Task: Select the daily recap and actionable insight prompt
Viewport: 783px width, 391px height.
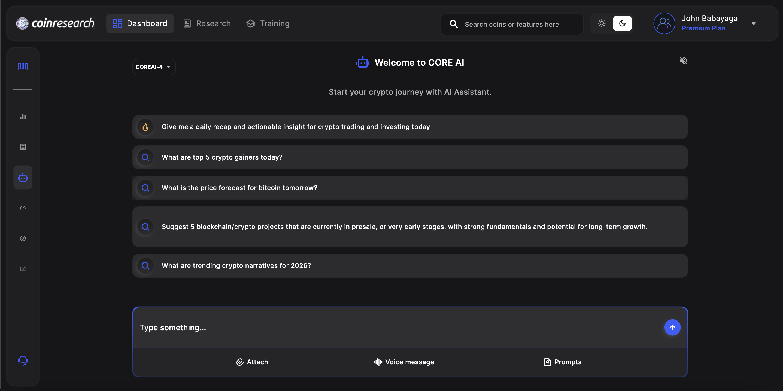Action: pos(410,127)
